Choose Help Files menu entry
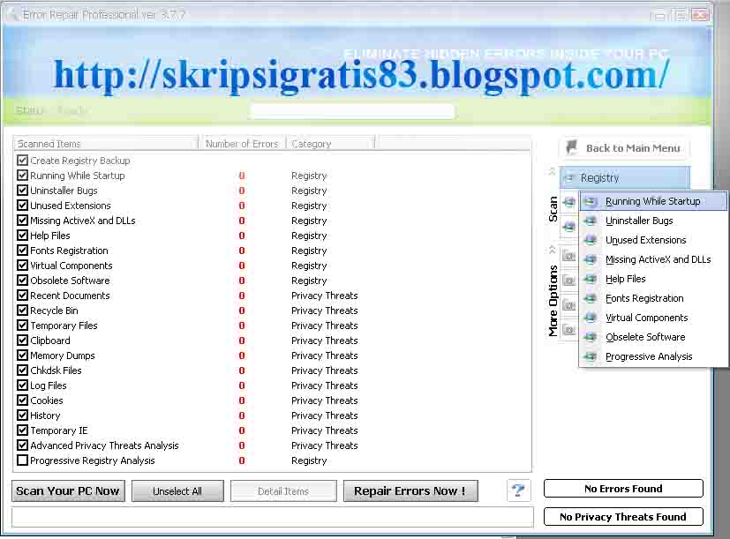Screen dimensions: 730x539 pos(653,279)
